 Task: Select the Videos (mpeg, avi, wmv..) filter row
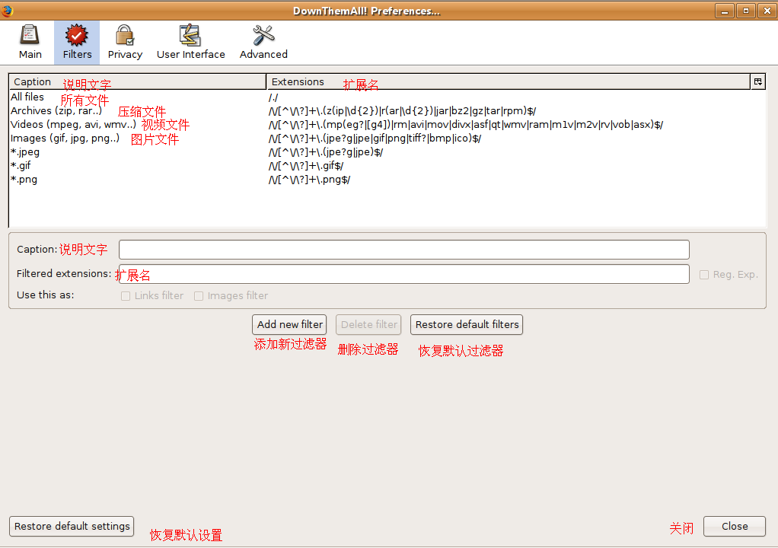click(387, 125)
